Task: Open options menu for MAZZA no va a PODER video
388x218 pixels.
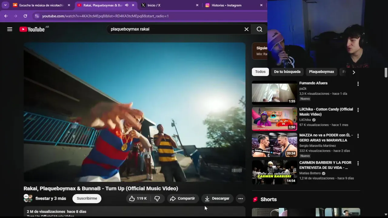Action: coord(358,136)
